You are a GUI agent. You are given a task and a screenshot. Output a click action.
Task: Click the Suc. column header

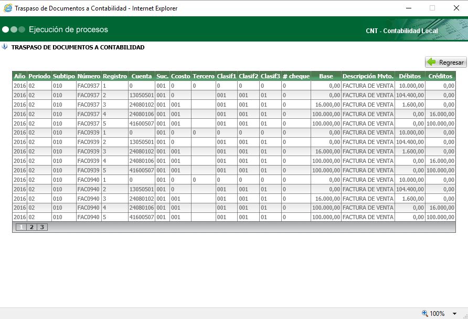pos(162,76)
